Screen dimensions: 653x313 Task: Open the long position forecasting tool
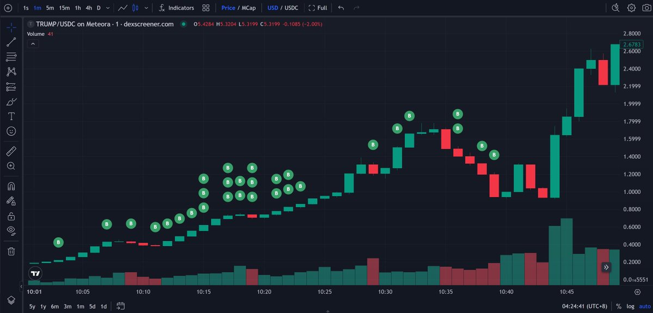[x=11, y=87]
